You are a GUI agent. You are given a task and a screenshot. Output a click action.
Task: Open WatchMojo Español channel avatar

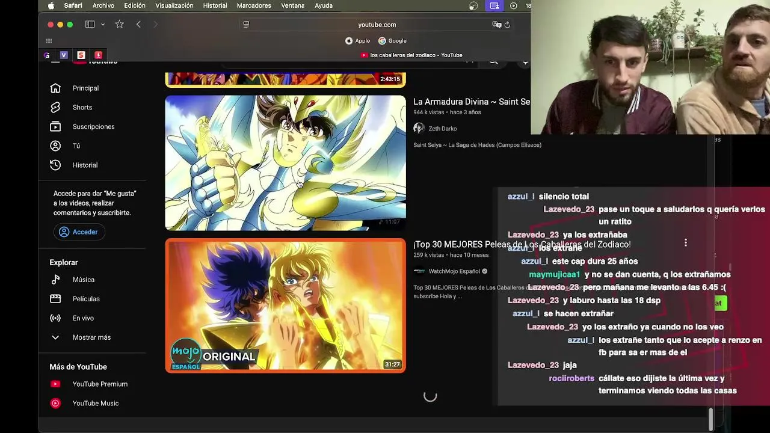tap(419, 271)
